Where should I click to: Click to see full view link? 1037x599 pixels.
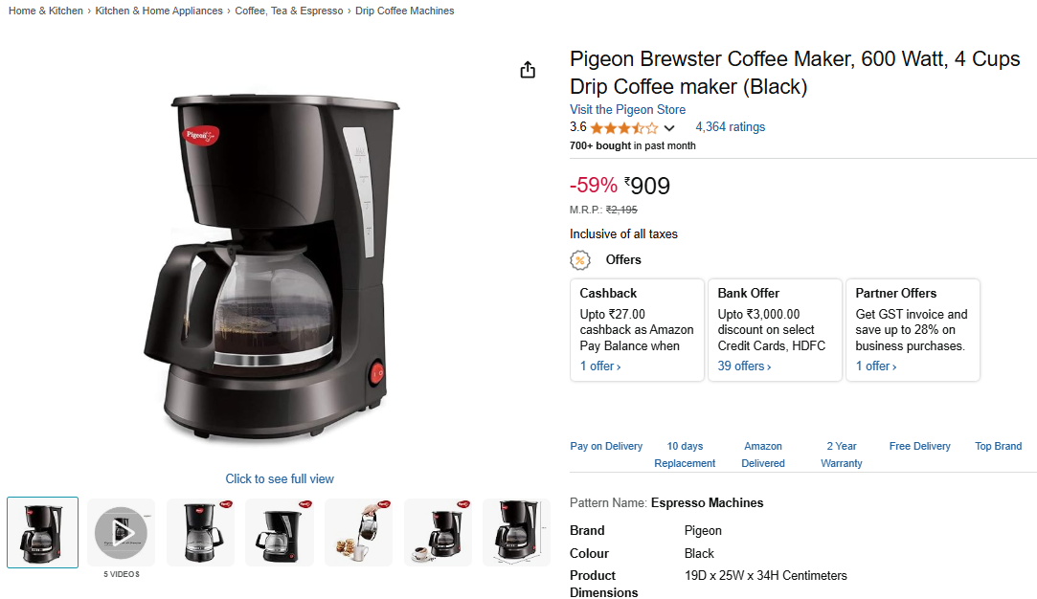click(x=280, y=478)
